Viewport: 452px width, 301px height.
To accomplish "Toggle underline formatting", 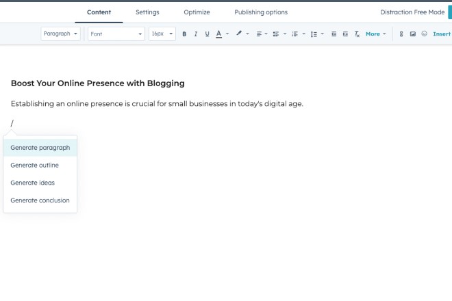I will [x=206, y=34].
